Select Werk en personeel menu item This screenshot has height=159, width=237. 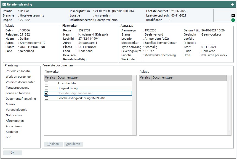[18, 77]
